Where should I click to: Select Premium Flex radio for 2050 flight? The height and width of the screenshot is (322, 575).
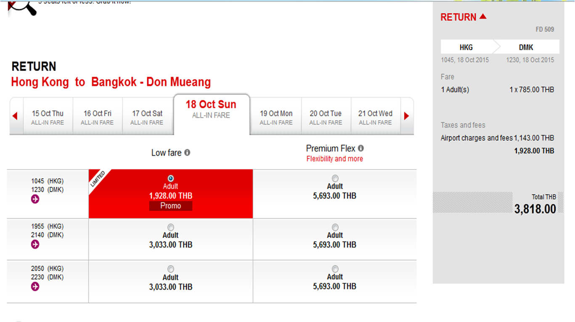[335, 269]
